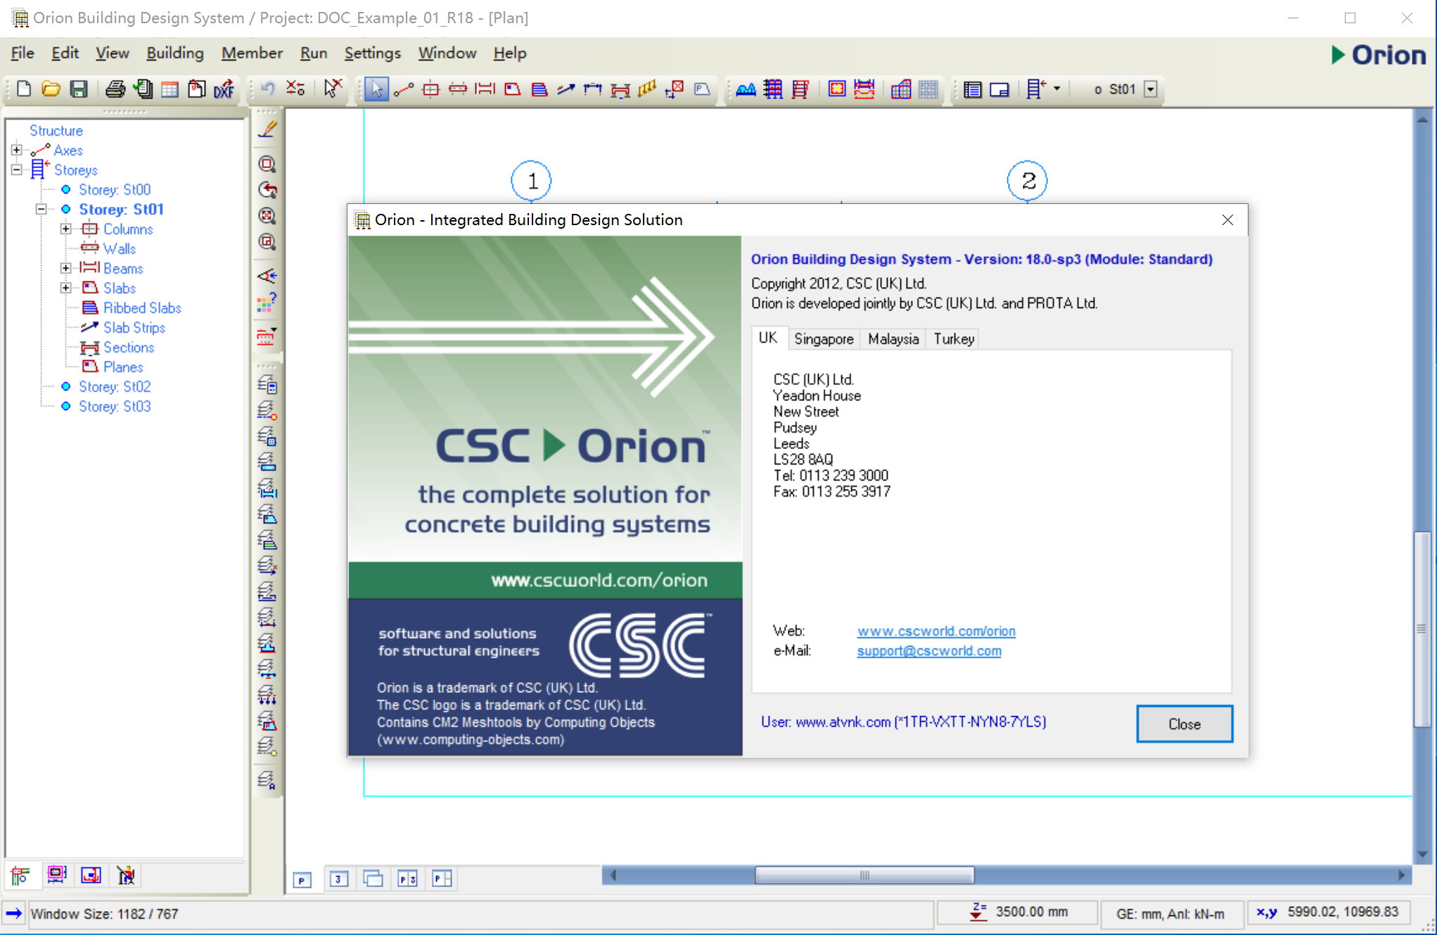
Task: Click the blue arrow icon in status bar
Action: click(13, 913)
